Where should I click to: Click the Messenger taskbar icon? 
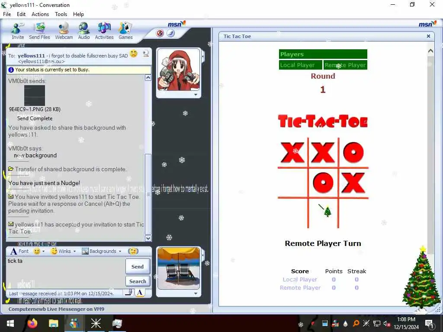[74, 323]
